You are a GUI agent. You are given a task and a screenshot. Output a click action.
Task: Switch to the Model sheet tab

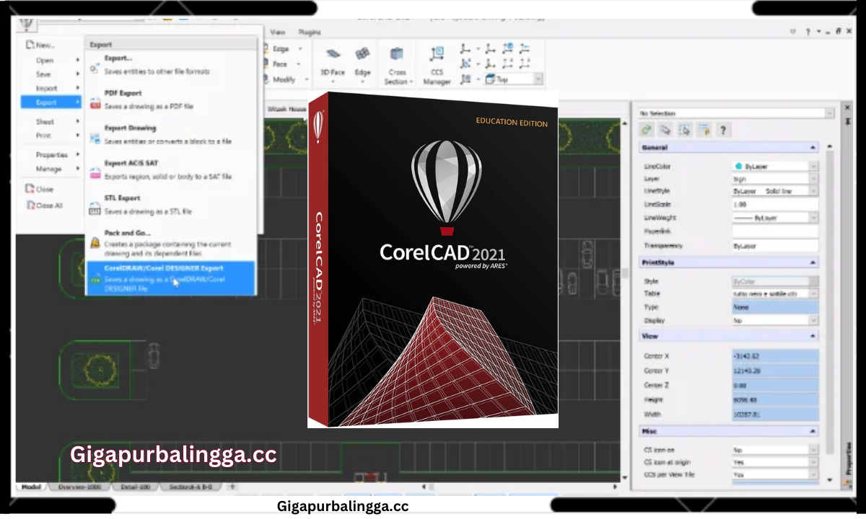[31, 487]
